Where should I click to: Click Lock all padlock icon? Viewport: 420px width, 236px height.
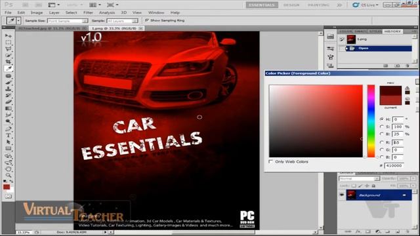coord(373,186)
